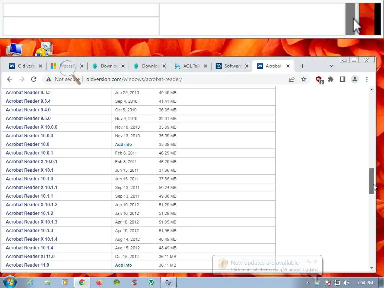The image size is (384, 288).
Task: Open the Computer desktop icon
Action: 14,49
